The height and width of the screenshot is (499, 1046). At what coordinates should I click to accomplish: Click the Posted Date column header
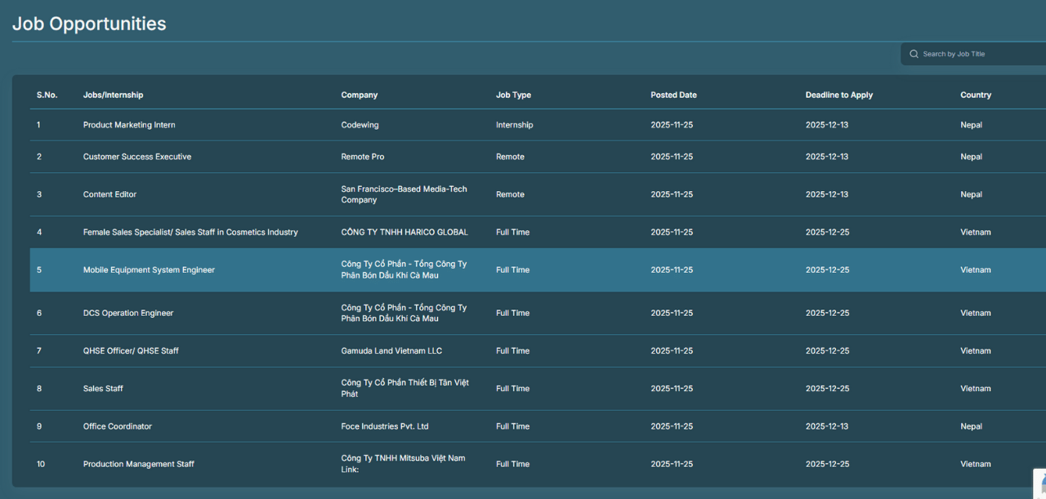[673, 95]
